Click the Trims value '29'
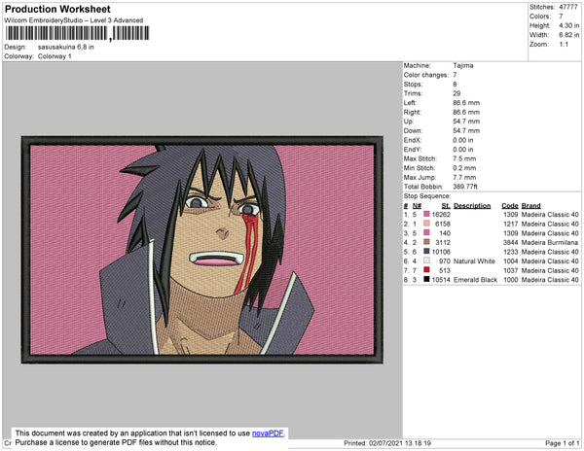 coord(456,93)
